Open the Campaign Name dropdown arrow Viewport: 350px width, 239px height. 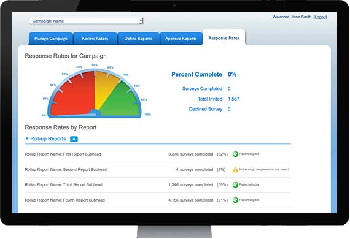[141, 20]
